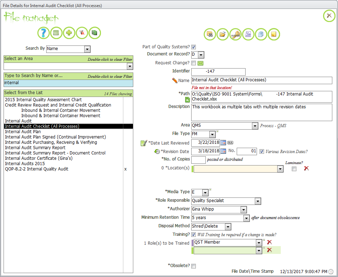This screenshot has width=338, height=277.
Task: Expand the QST Member role dropdown
Action: pos(259,243)
